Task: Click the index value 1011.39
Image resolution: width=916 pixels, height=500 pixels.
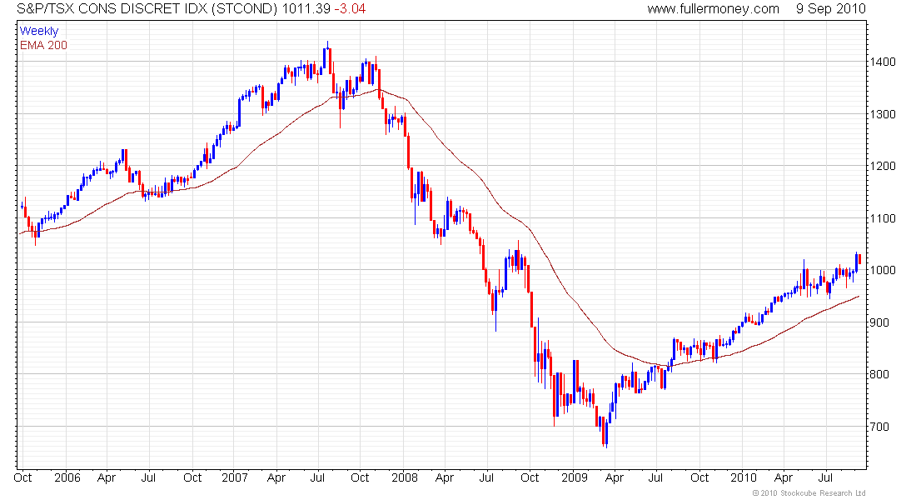Action: [x=306, y=9]
